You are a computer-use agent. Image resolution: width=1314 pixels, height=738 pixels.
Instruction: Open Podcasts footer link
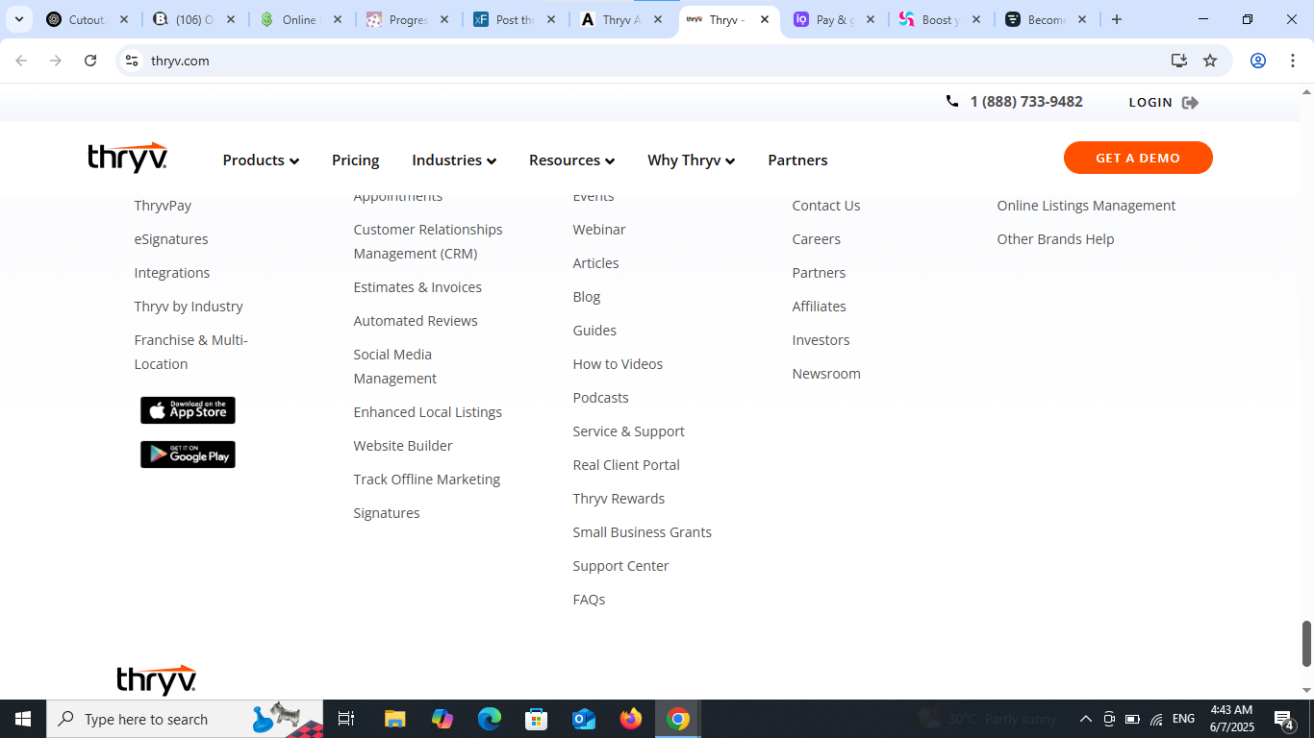tap(600, 398)
